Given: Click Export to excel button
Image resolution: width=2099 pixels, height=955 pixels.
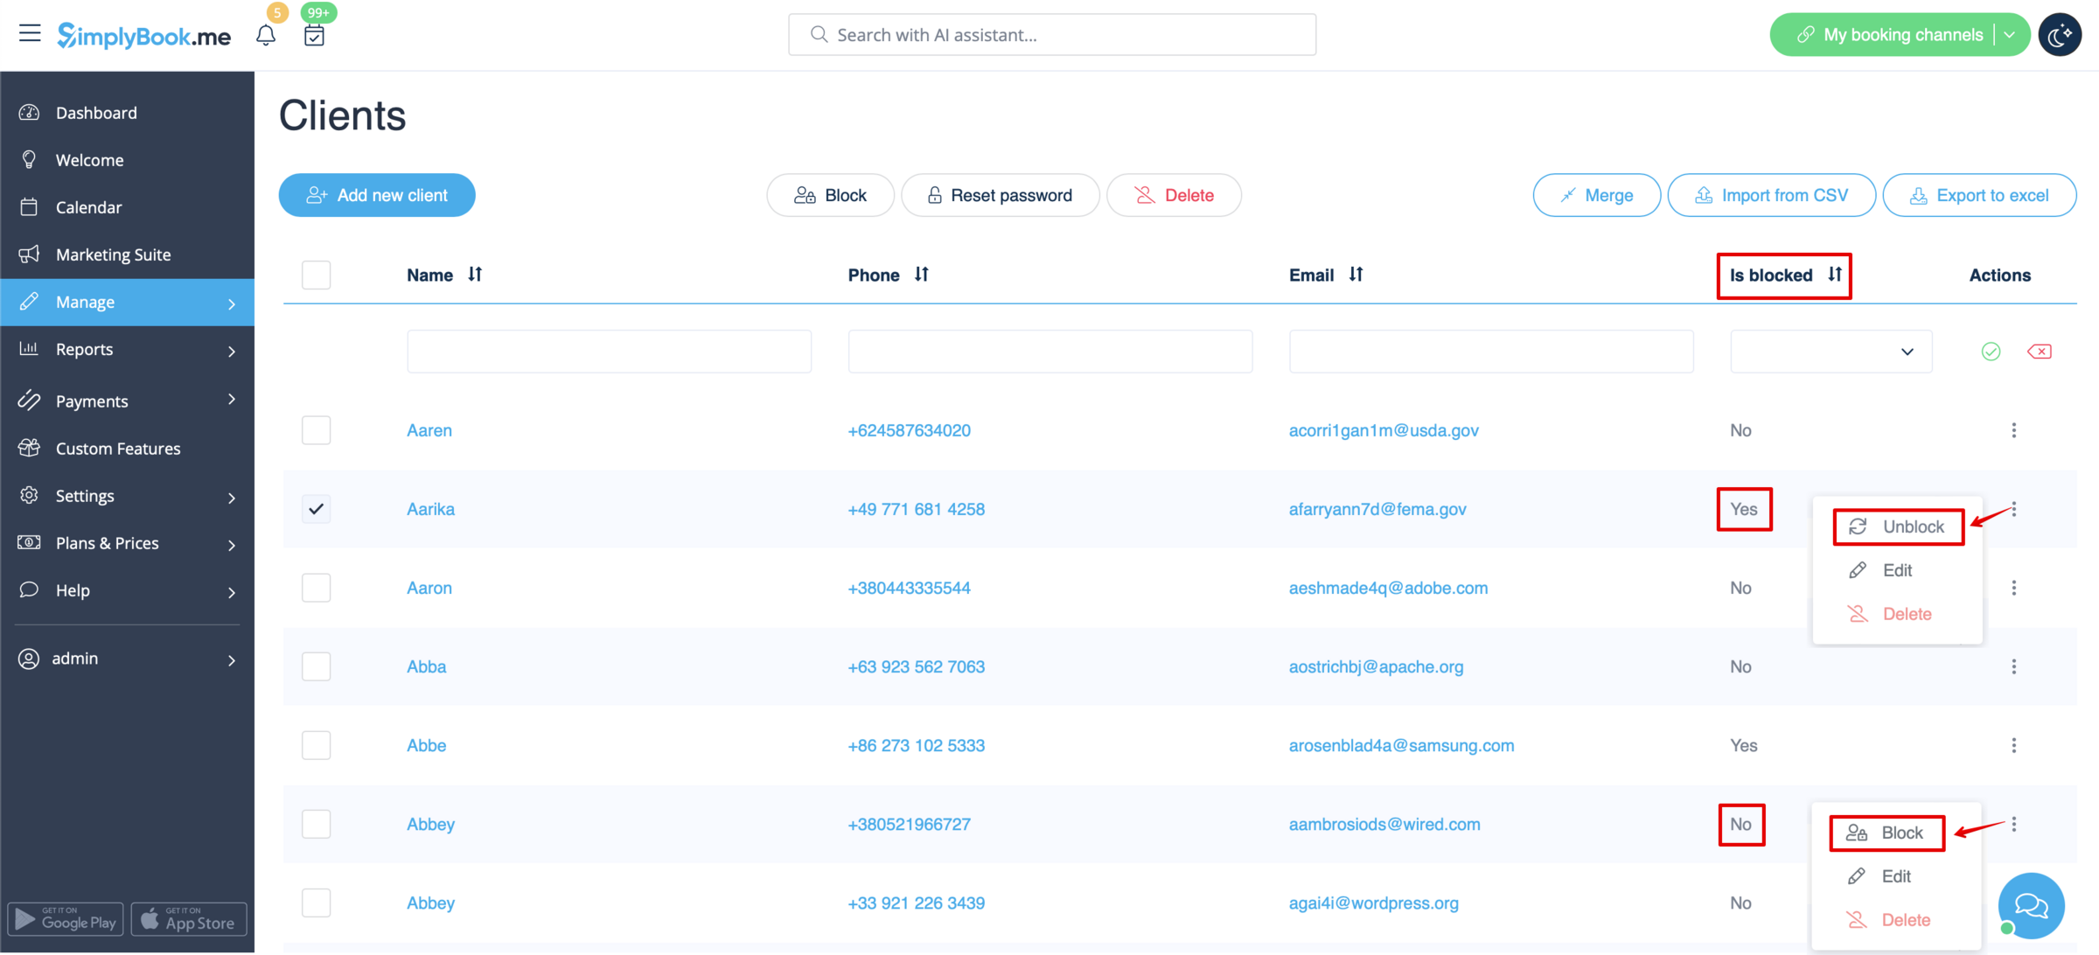Looking at the screenshot, I should pyautogui.click(x=1979, y=195).
